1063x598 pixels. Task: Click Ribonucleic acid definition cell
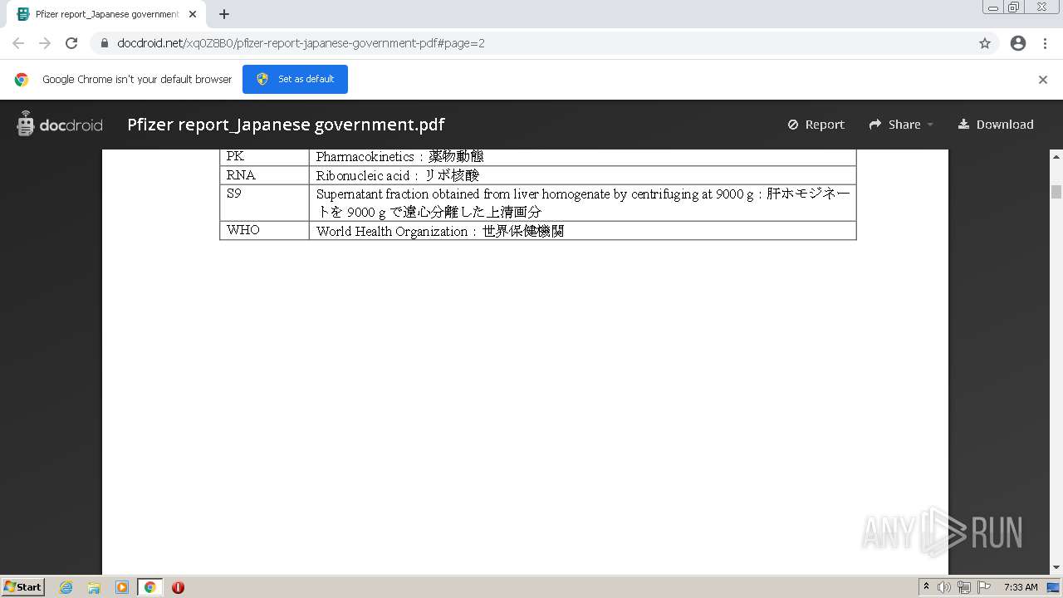pyautogui.click(x=582, y=175)
